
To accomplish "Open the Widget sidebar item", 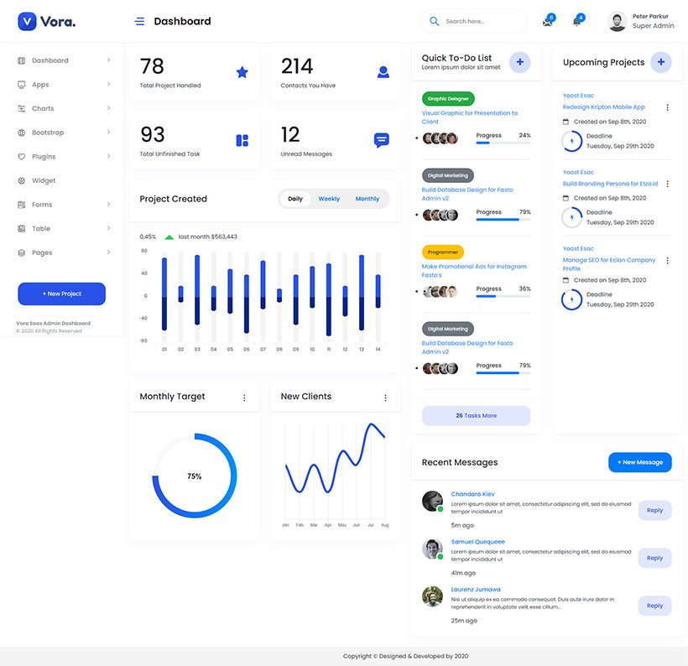I will (x=44, y=181).
